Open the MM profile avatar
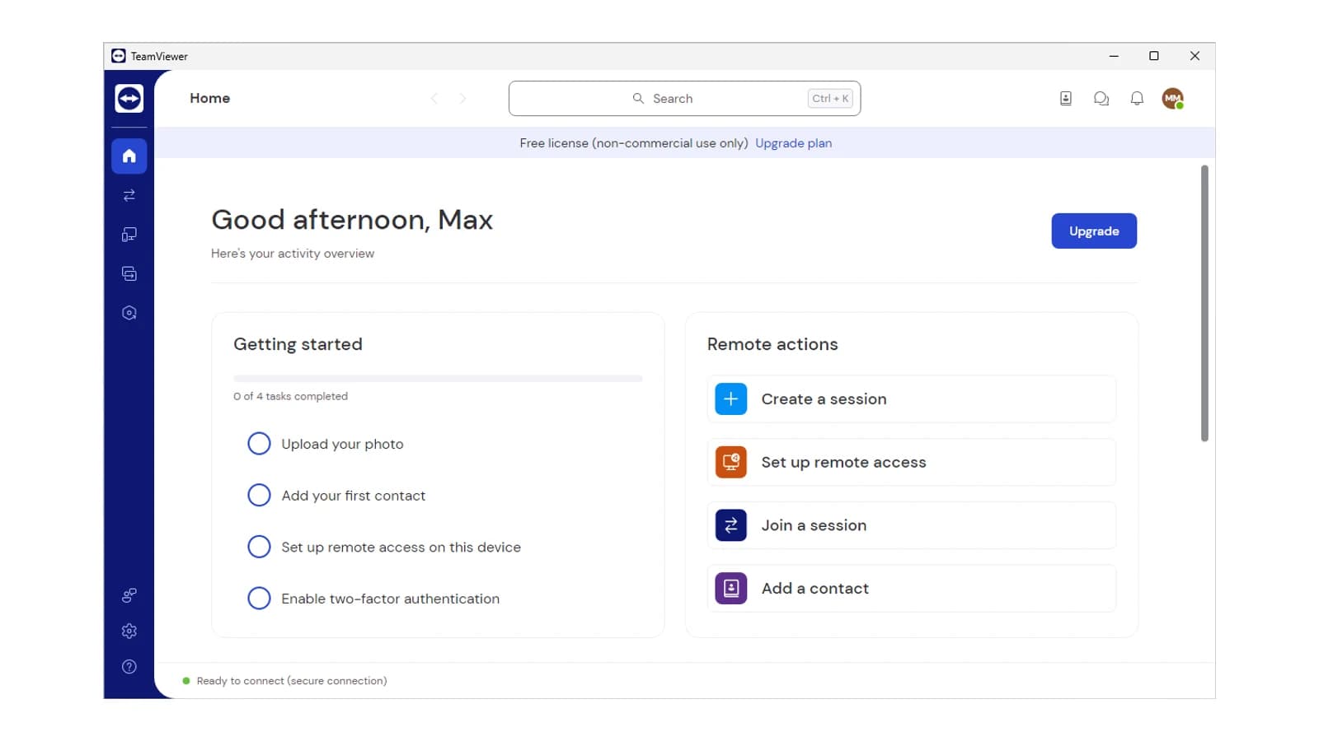Screen dimensions: 1319x741 coord(1173,99)
